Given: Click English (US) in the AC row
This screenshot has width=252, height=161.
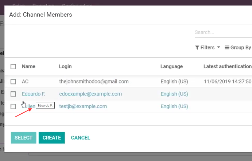Looking at the screenshot, I should pos(174,82).
